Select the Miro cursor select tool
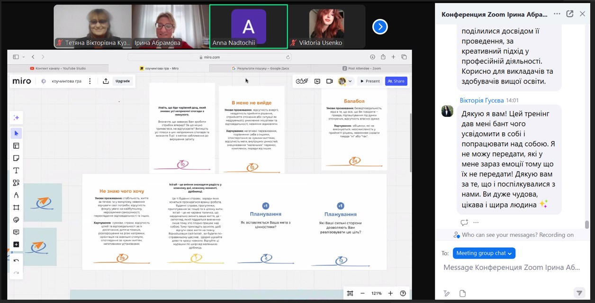This screenshot has width=595, height=303. click(16, 133)
